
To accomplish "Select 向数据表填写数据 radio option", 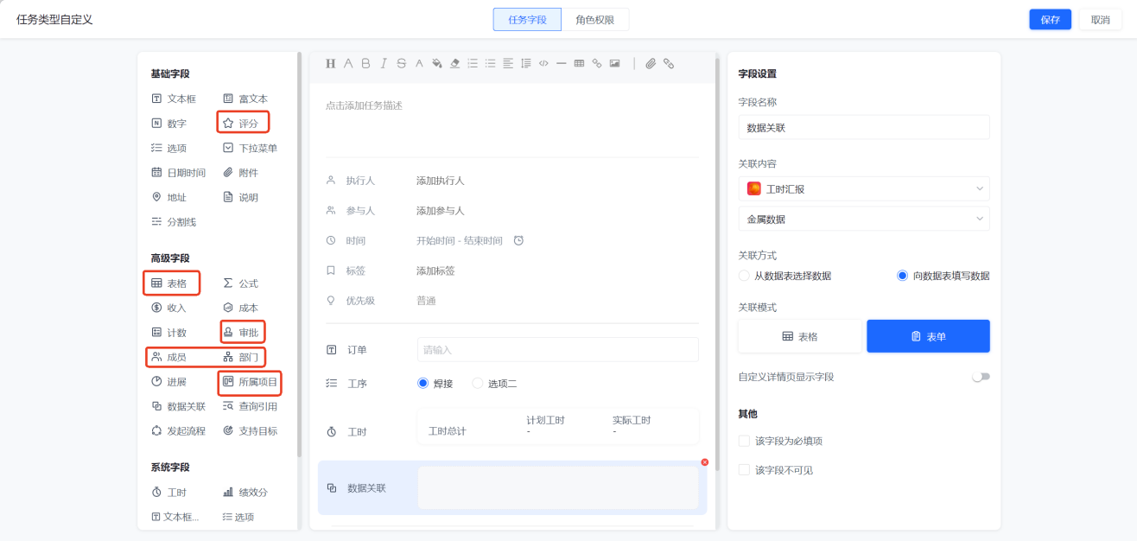I will point(903,276).
